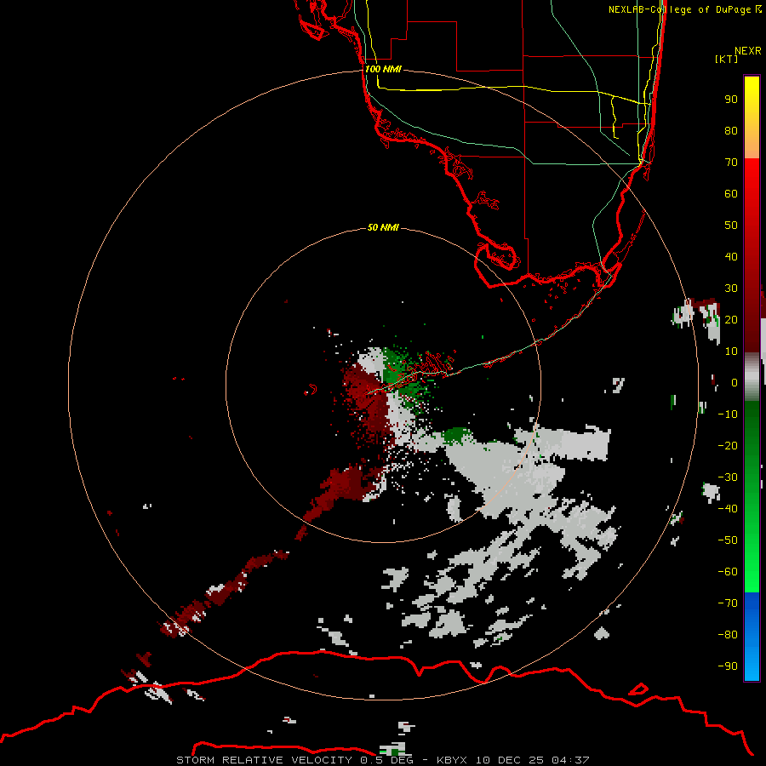
Task: Select the positive 10 velocity scale value
Action: point(731,352)
